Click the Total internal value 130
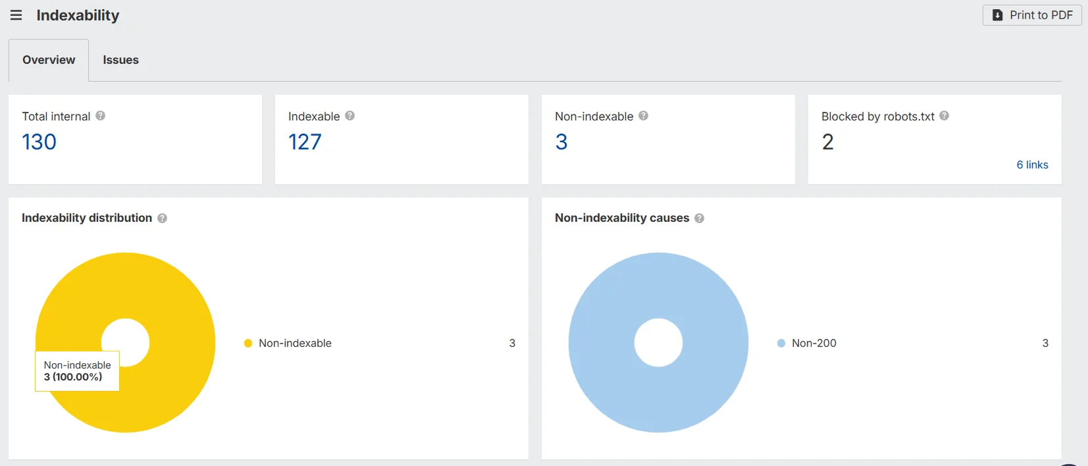 click(39, 142)
